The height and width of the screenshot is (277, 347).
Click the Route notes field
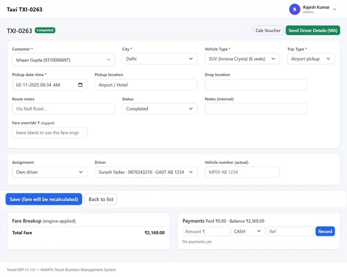(63, 109)
